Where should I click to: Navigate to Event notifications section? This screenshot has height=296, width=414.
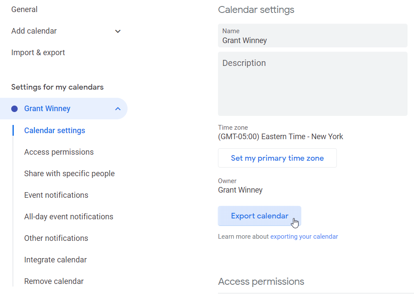(x=56, y=195)
